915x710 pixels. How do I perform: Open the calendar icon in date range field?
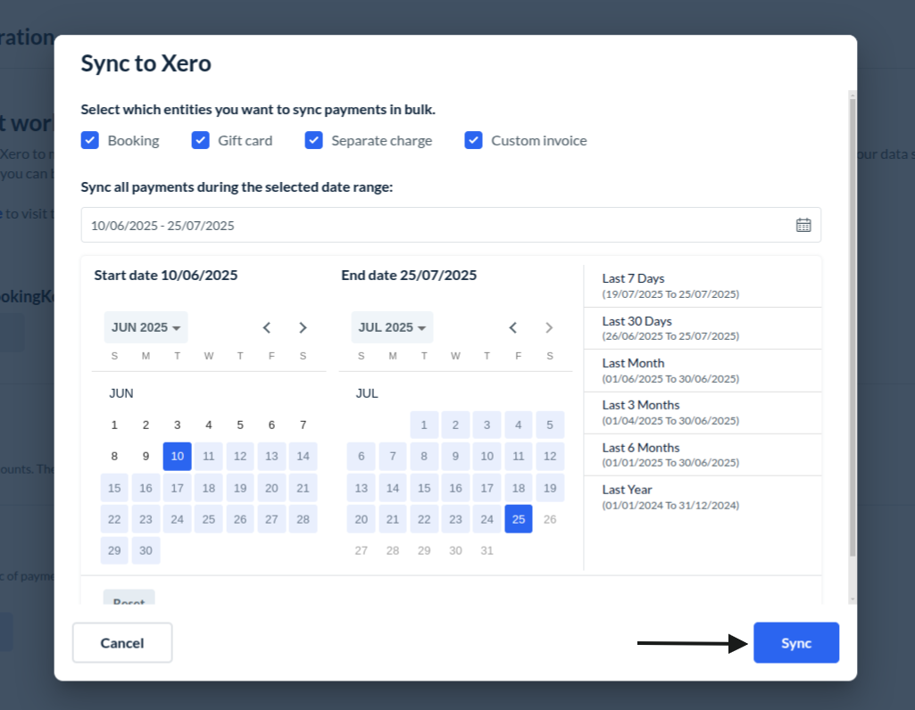point(803,225)
